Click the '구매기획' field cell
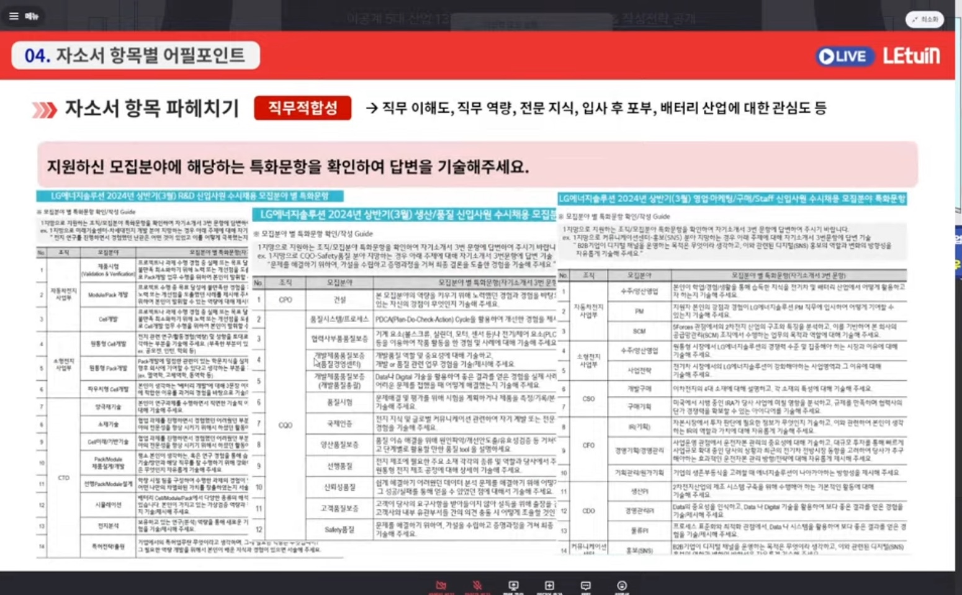The width and height of the screenshot is (962, 595). 639,406
